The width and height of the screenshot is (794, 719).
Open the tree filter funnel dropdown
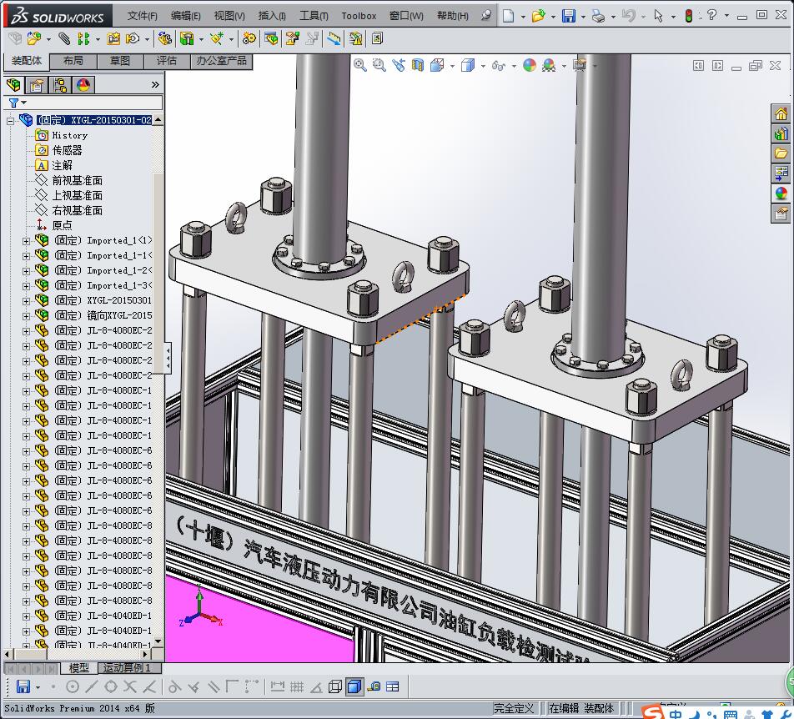point(14,103)
